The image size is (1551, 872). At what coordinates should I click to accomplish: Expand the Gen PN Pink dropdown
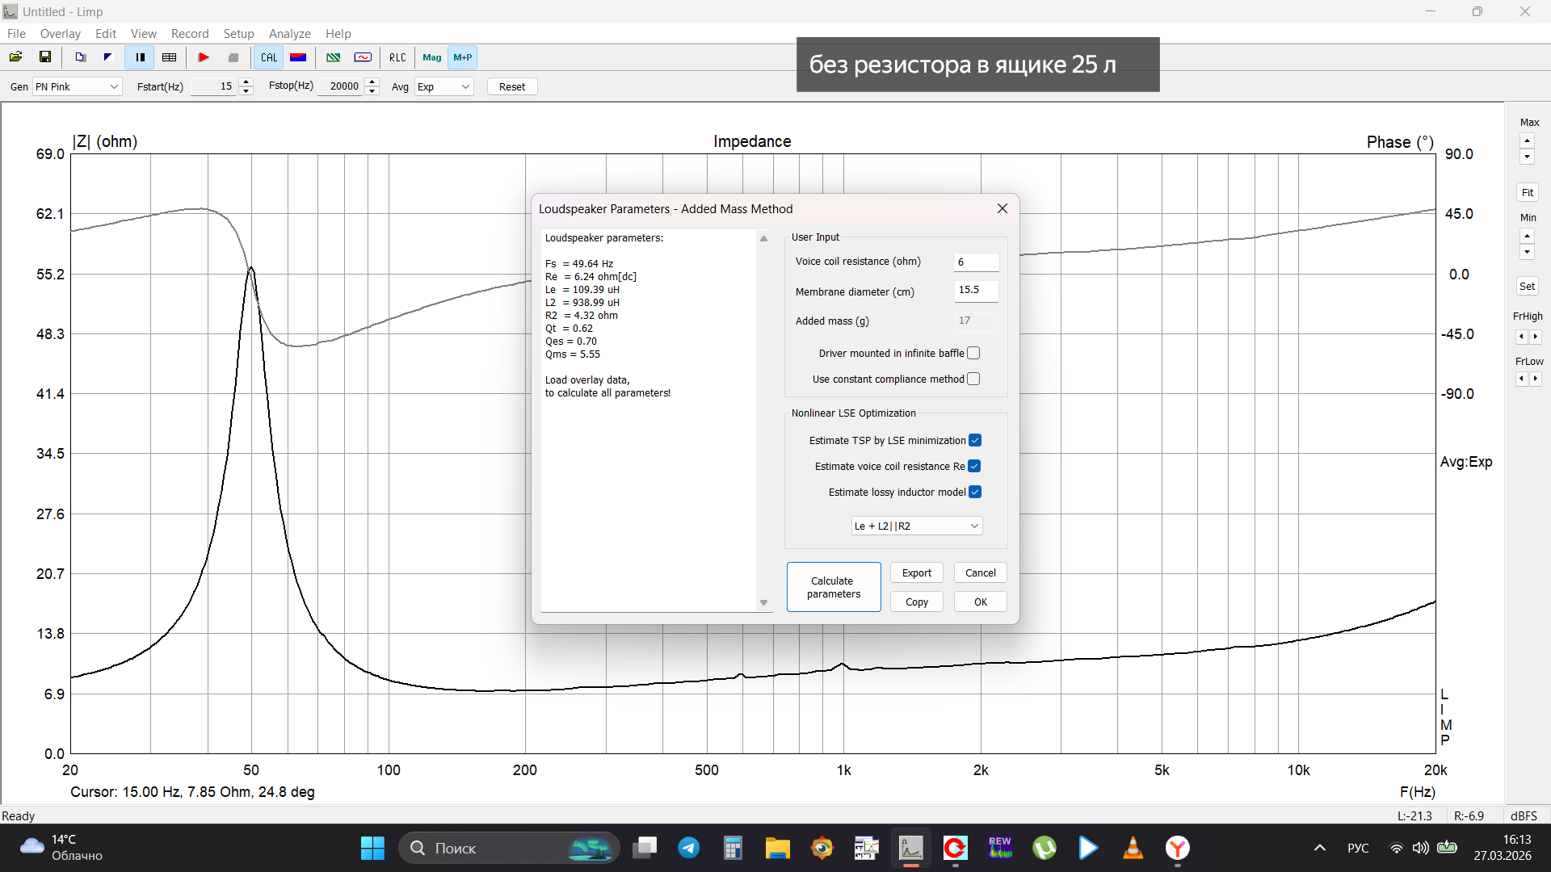(x=78, y=86)
